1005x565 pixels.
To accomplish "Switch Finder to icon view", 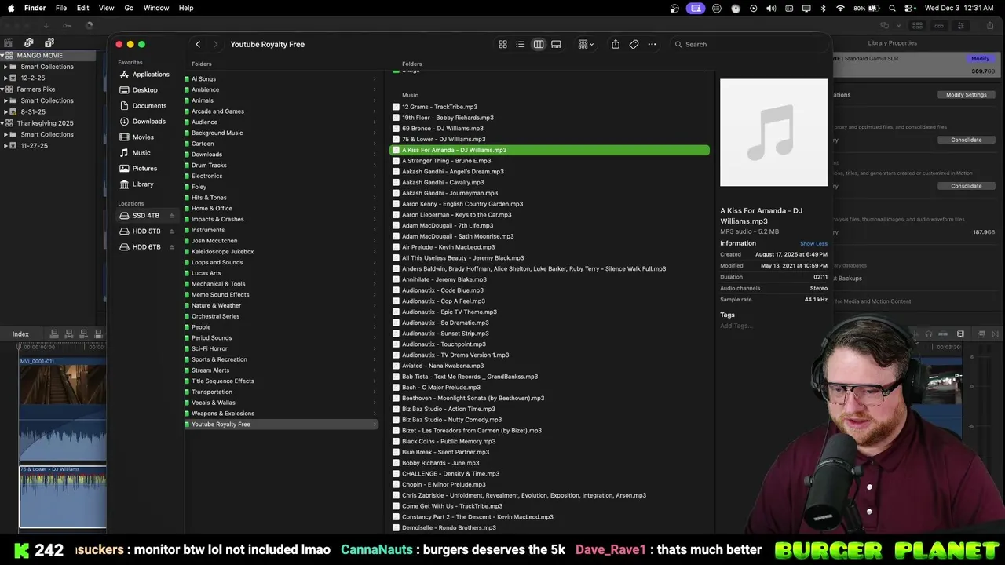I will click(502, 44).
